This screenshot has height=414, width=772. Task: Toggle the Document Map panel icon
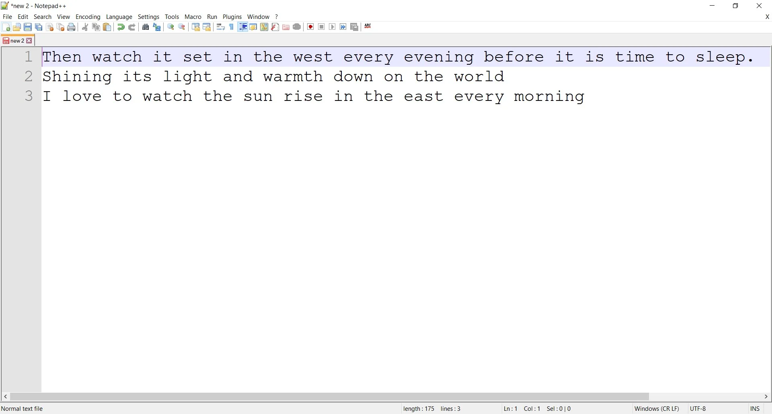(x=264, y=27)
